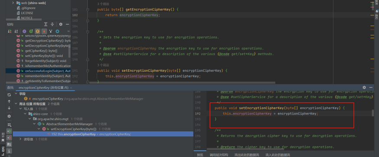Screen dimensions: 379x157
Task: Click preview pane vertical scrollbar thumb
Action: pos(373,113)
